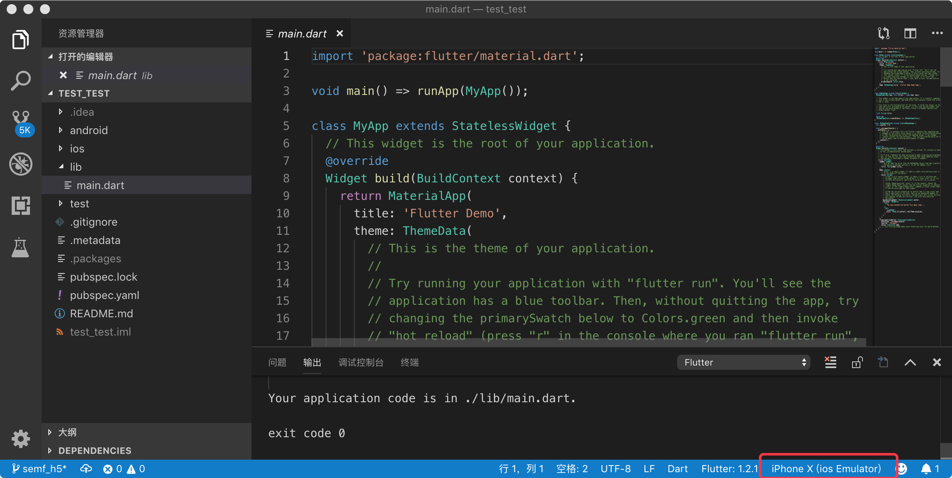Open the Search view in activity bar

(20, 81)
